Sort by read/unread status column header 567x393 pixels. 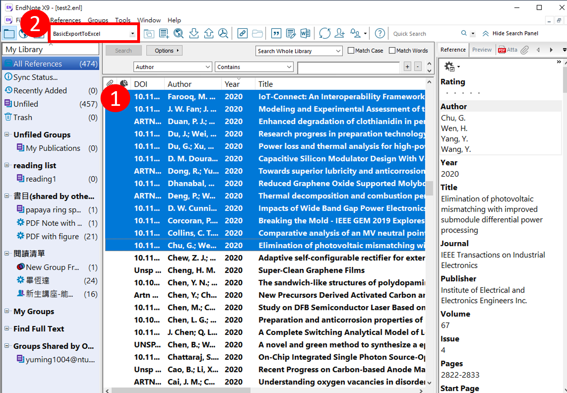click(x=124, y=83)
